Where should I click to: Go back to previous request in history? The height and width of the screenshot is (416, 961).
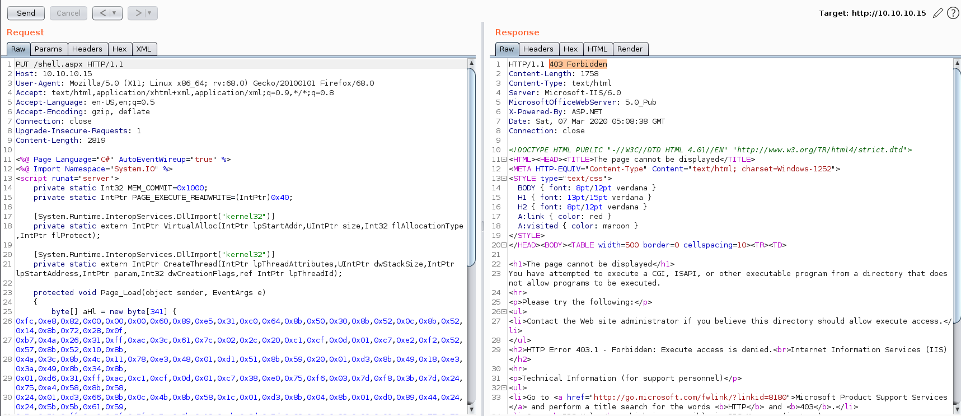click(103, 13)
